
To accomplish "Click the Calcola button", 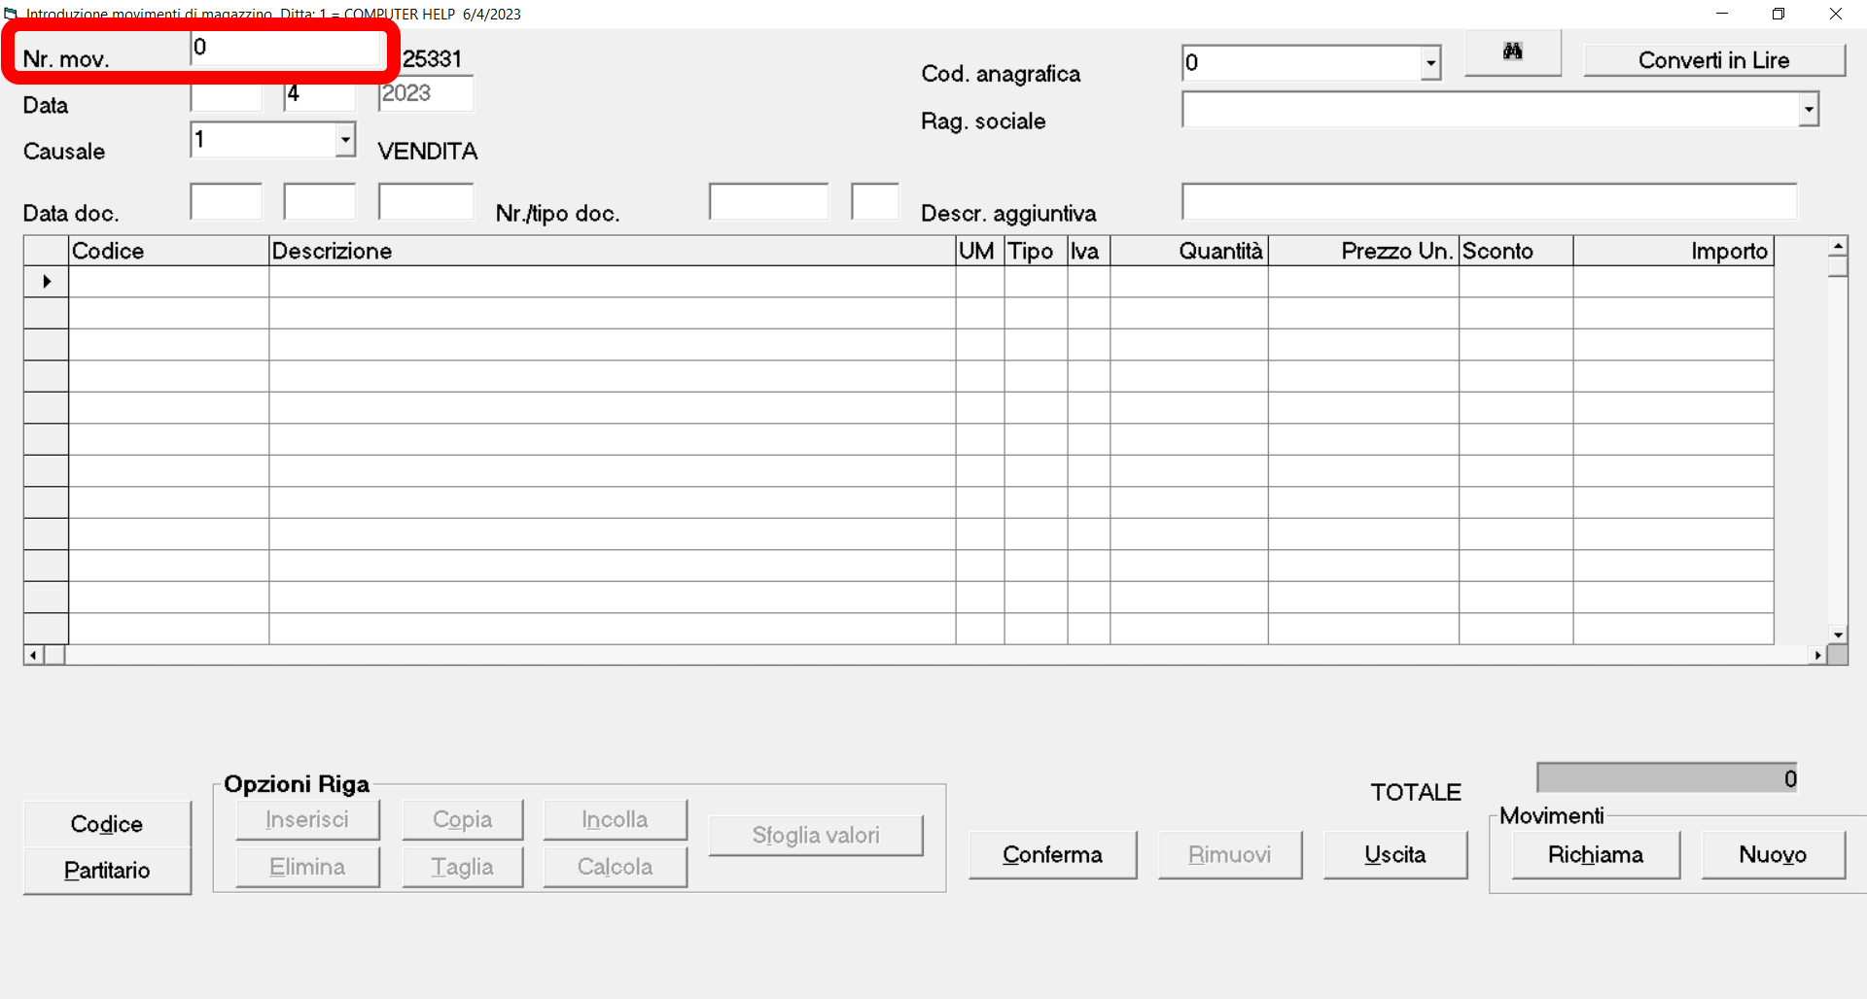I will coord(615,867).
